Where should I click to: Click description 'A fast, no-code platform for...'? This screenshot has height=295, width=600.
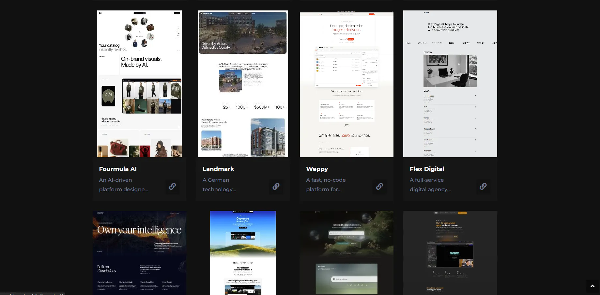(x=326, y=185)
